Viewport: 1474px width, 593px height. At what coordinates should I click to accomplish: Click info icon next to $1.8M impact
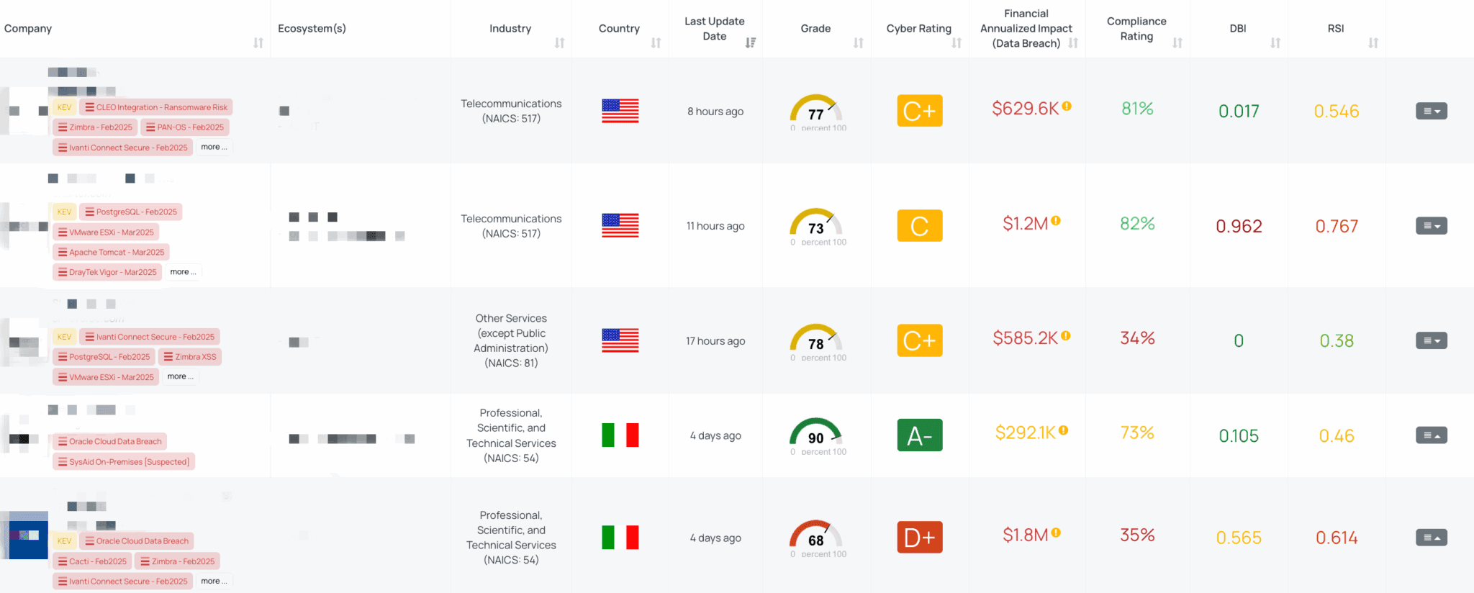(x=1056, y=533)
